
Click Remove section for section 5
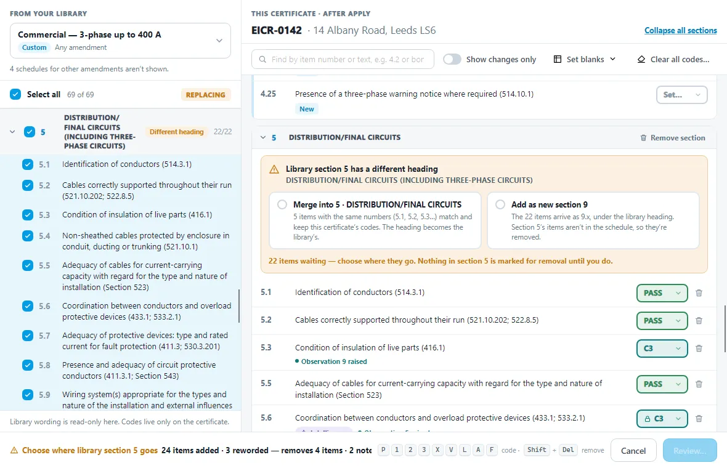[672, 137]
